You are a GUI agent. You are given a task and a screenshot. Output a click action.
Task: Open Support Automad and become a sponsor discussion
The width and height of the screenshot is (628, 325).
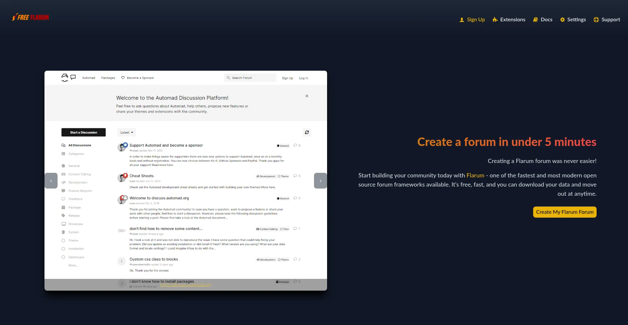tap(166, 145)
